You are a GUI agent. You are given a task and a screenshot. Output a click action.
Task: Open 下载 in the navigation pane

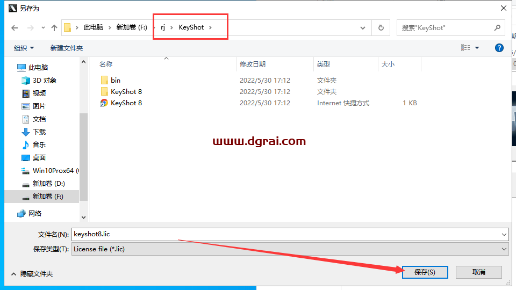tap(39, 132)
